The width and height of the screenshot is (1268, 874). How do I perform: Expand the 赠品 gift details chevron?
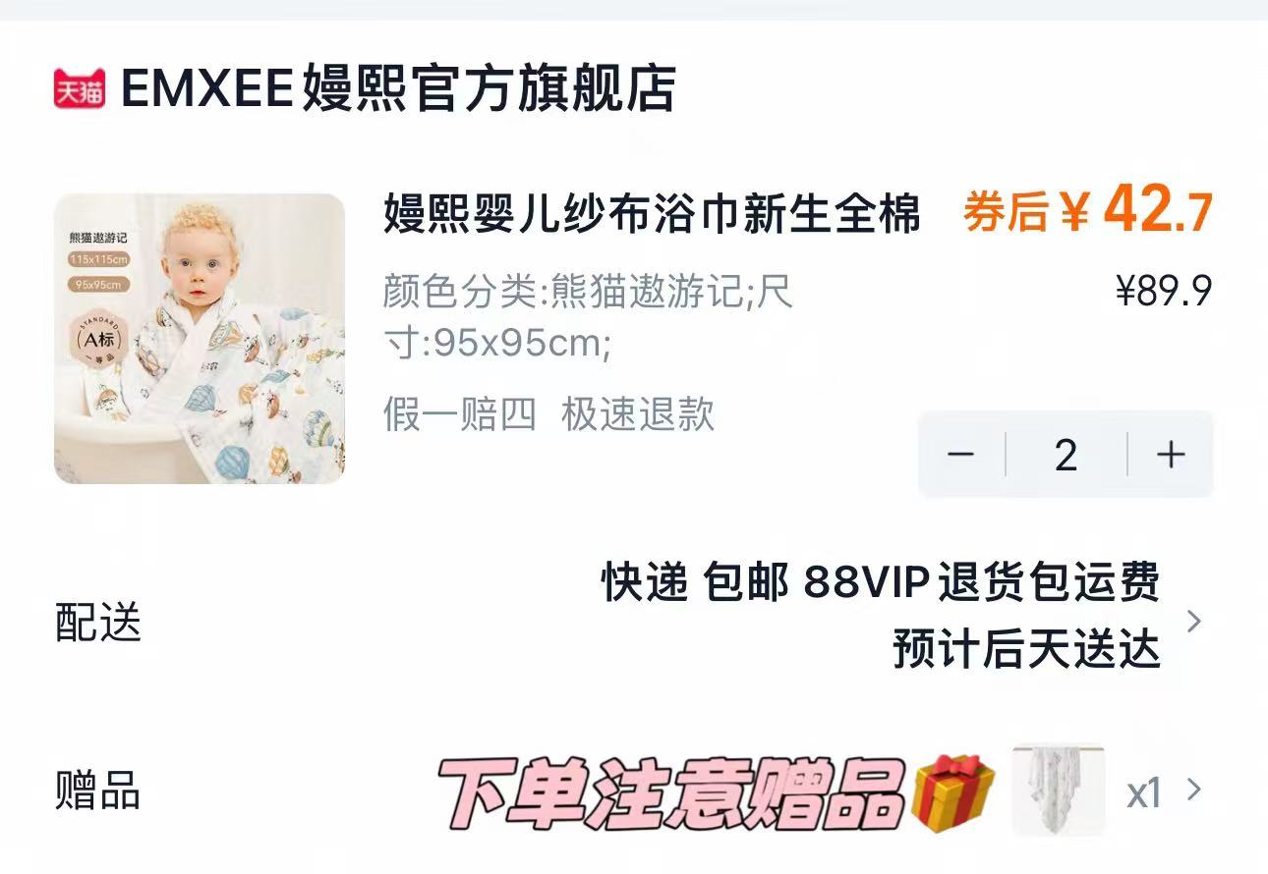point(1194,790)
